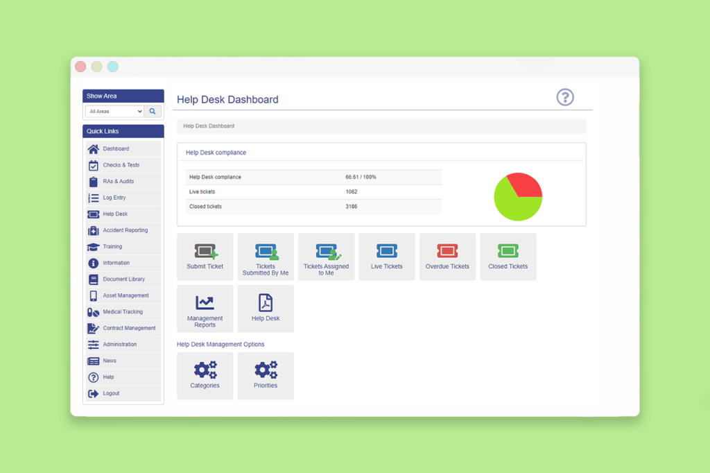Screen dimensions: 710x473
Task: Open the All Areas dropdown
Action: 114,111
